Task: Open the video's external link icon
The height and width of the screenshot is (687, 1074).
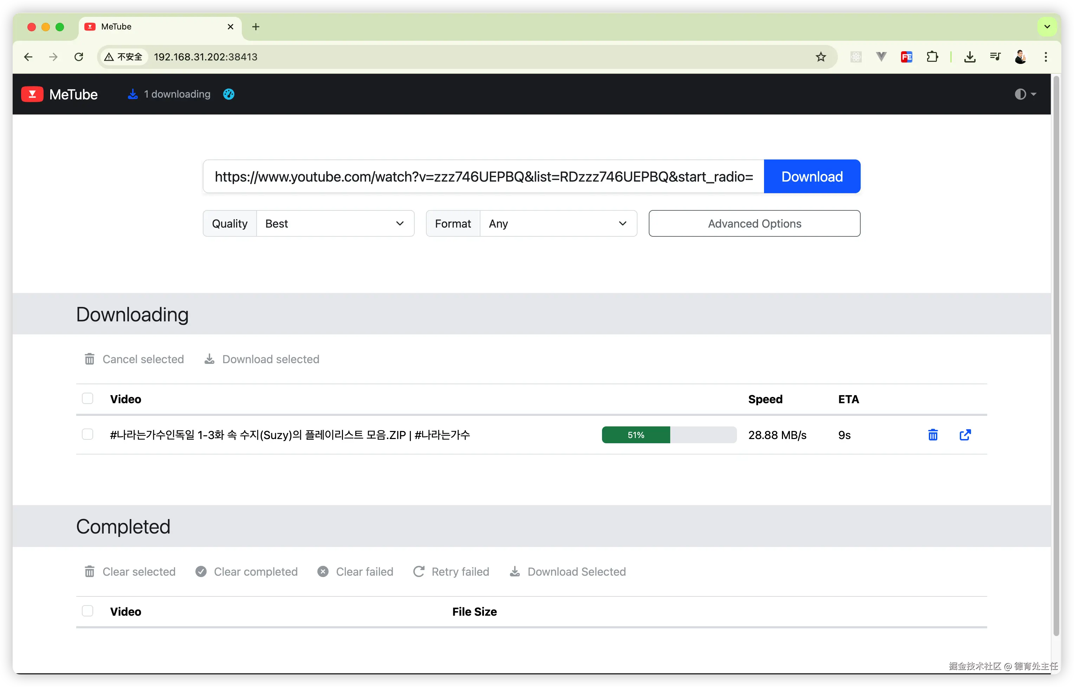Action: [965, 434]
